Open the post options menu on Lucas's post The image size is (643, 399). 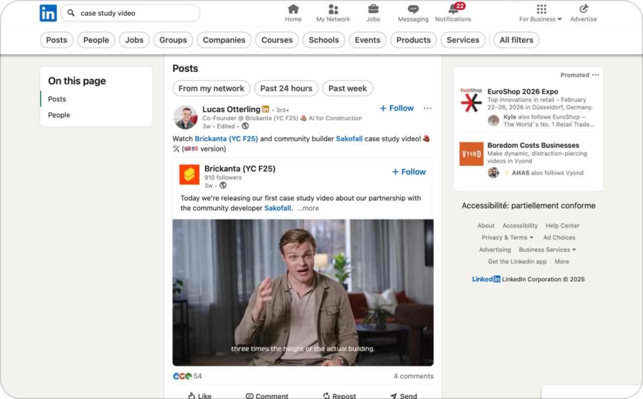click(x=428, y=108)
